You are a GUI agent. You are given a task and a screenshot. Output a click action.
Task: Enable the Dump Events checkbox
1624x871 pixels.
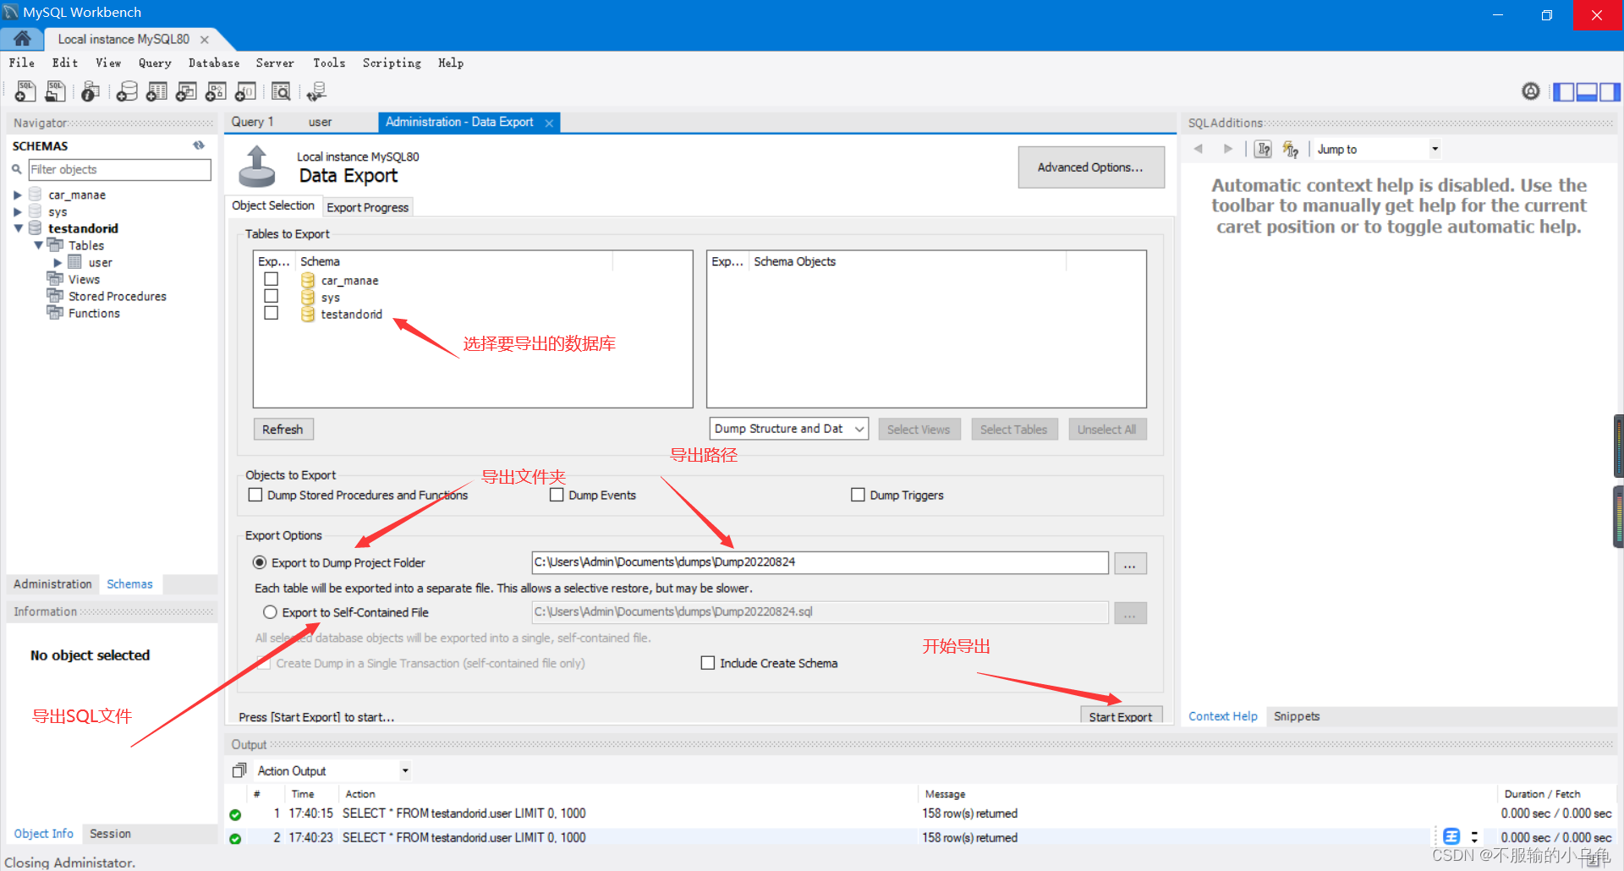[557, 495]
